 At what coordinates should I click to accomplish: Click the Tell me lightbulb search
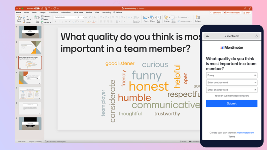(117, 12)
